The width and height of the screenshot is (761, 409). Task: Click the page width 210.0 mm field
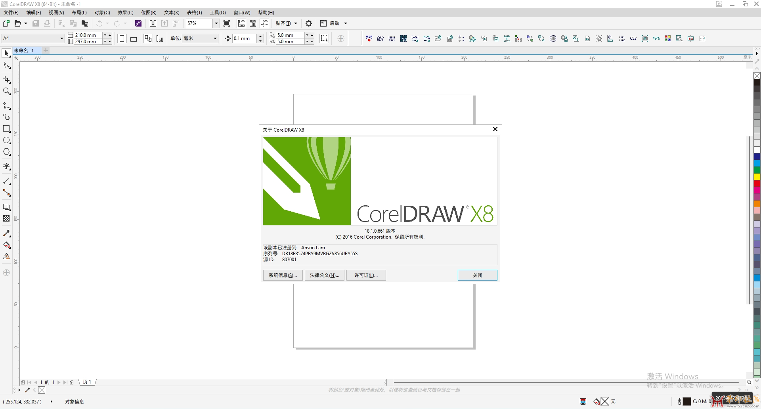(x=88, y=35)
